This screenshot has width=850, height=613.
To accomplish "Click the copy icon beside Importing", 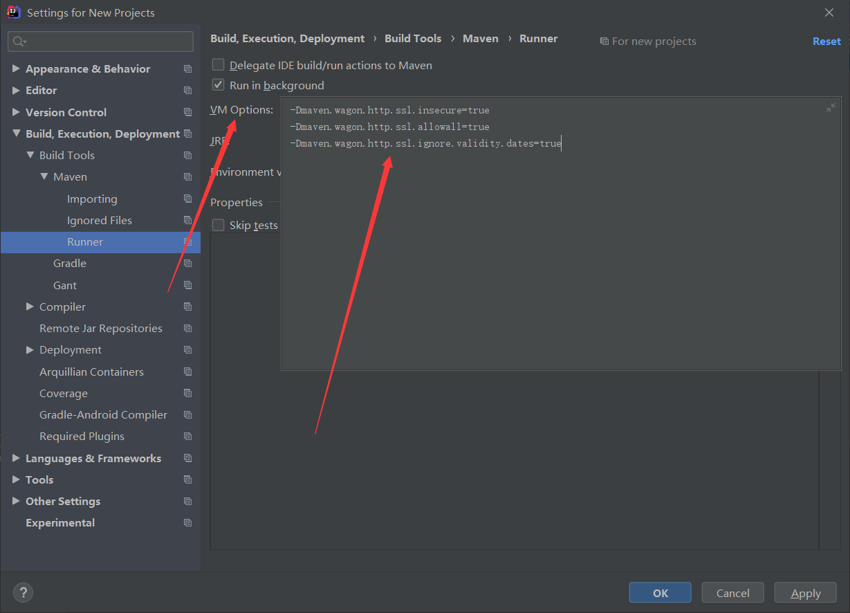I will 187,199.
